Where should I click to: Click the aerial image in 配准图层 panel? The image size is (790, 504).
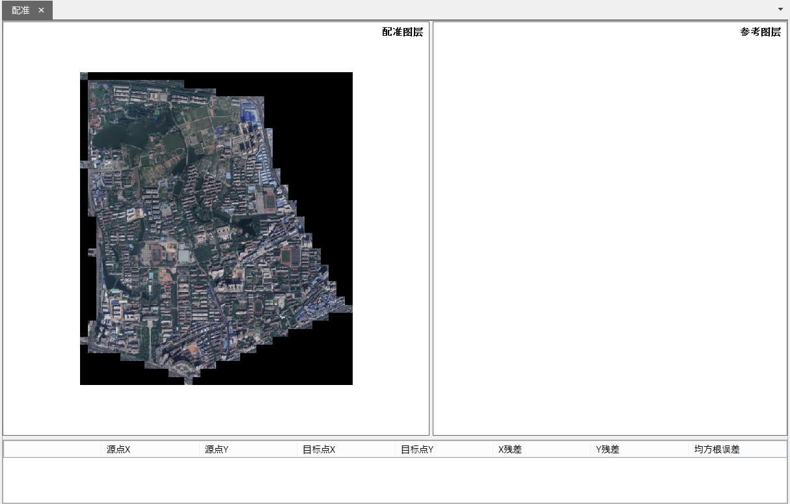216,228
